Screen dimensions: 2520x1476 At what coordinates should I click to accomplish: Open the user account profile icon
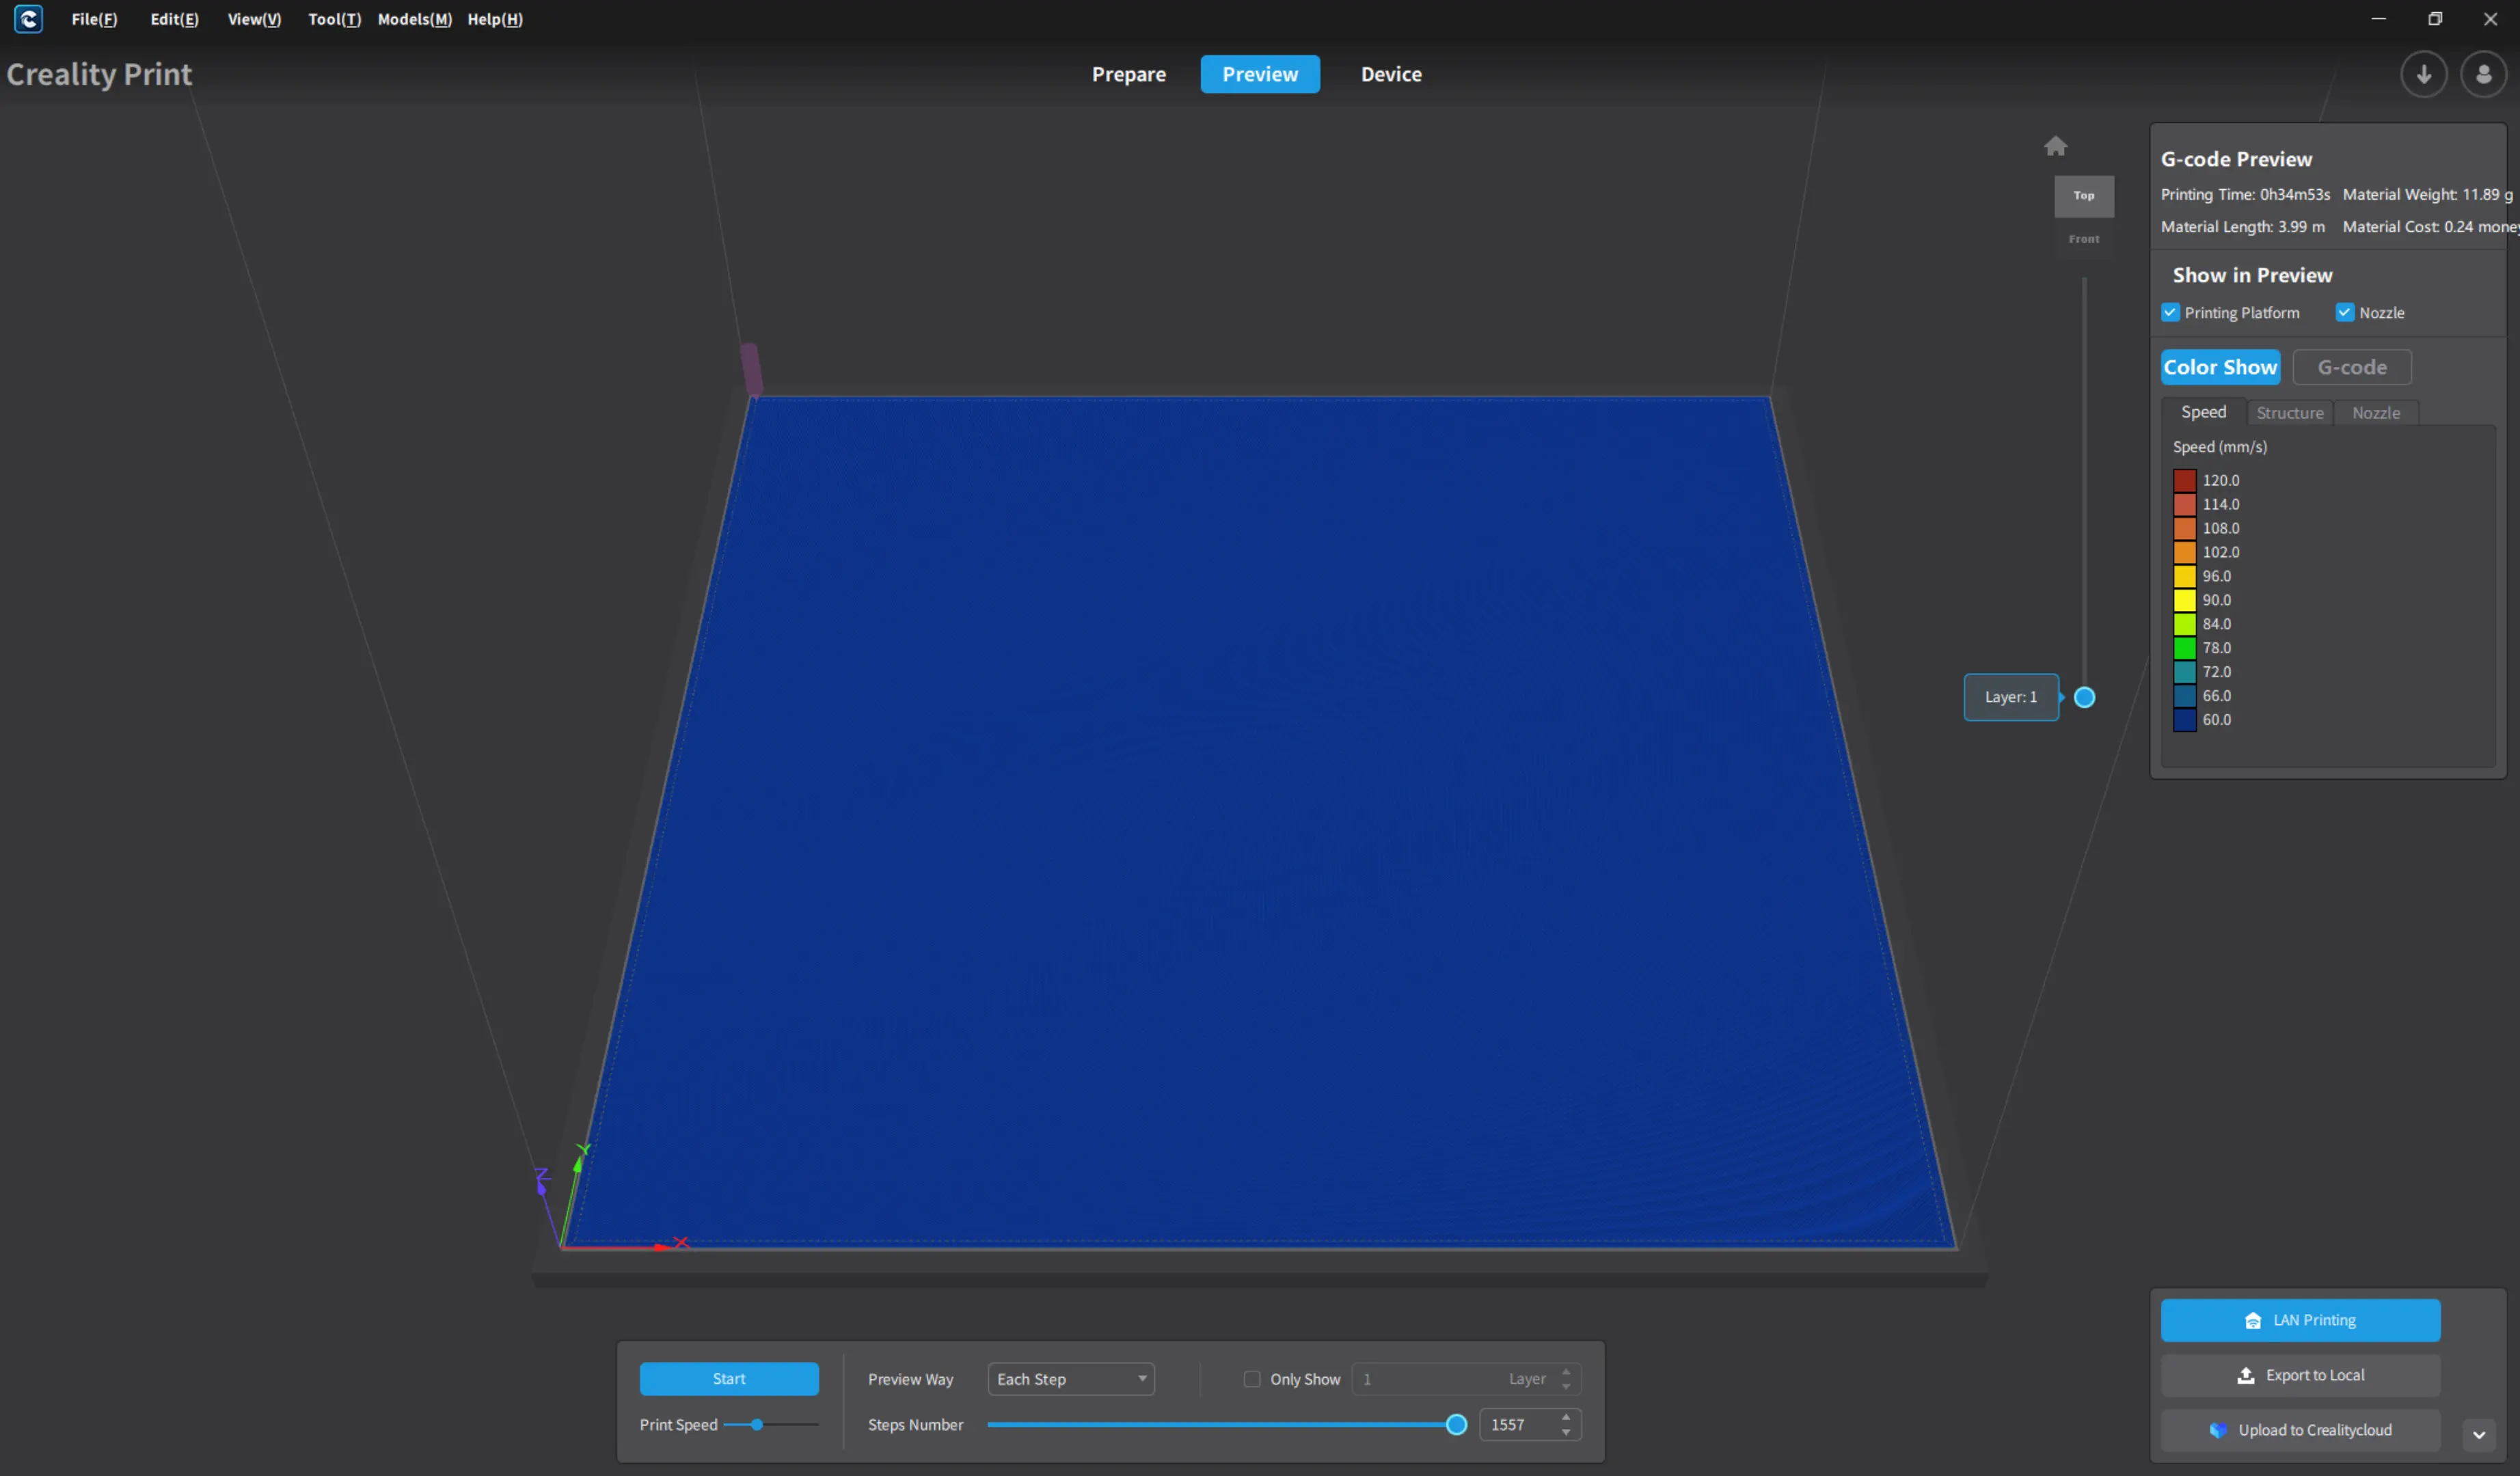pyautogui.click(x=2483, y=74)
